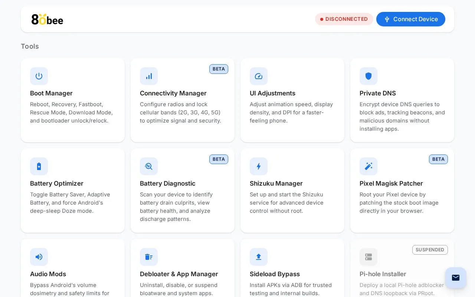
Task: Click the SUSPENDED badge on Pi-hole Installer
Action: pos(430,250)
